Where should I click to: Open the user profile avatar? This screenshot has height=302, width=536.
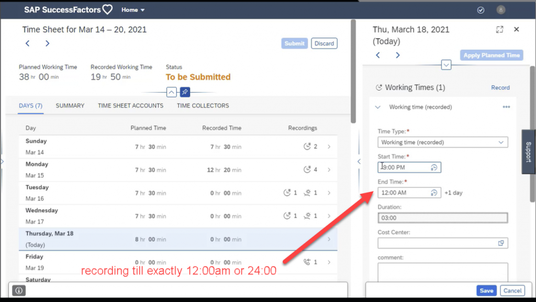[501, 10]
